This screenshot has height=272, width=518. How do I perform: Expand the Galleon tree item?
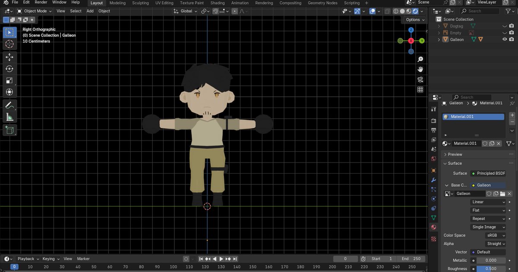click(x=439, y=39)
